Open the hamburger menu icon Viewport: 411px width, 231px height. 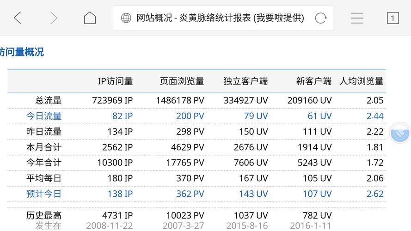click(x=357, y=18)
